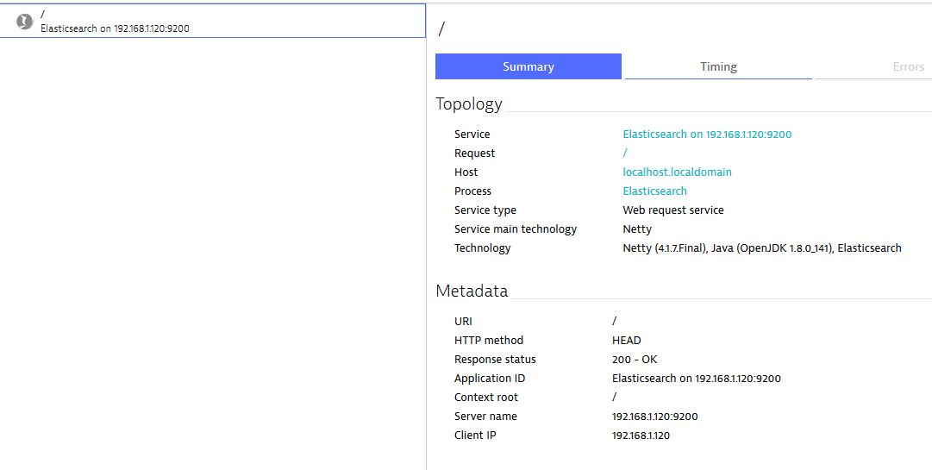
Task: Open the Service link under Topology
Action: (707, 135)
